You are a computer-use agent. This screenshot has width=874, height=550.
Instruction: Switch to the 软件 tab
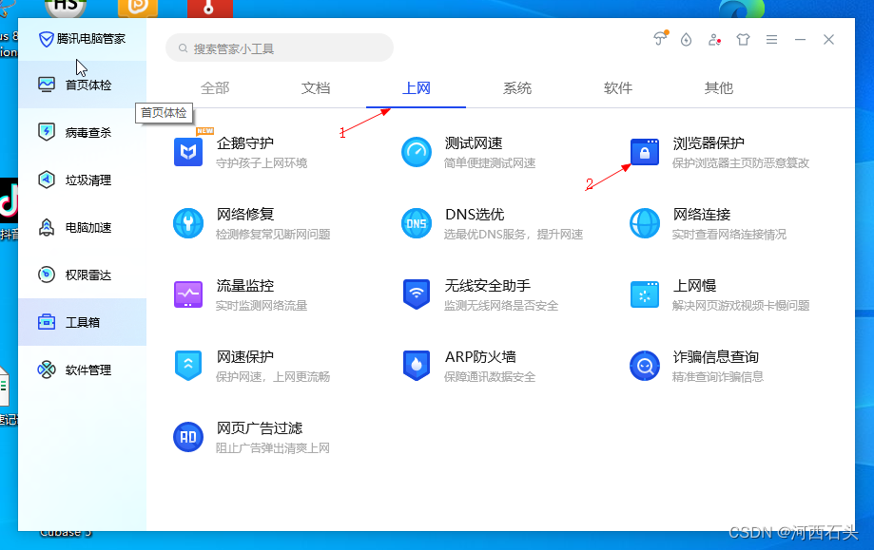tap(617, 88)
